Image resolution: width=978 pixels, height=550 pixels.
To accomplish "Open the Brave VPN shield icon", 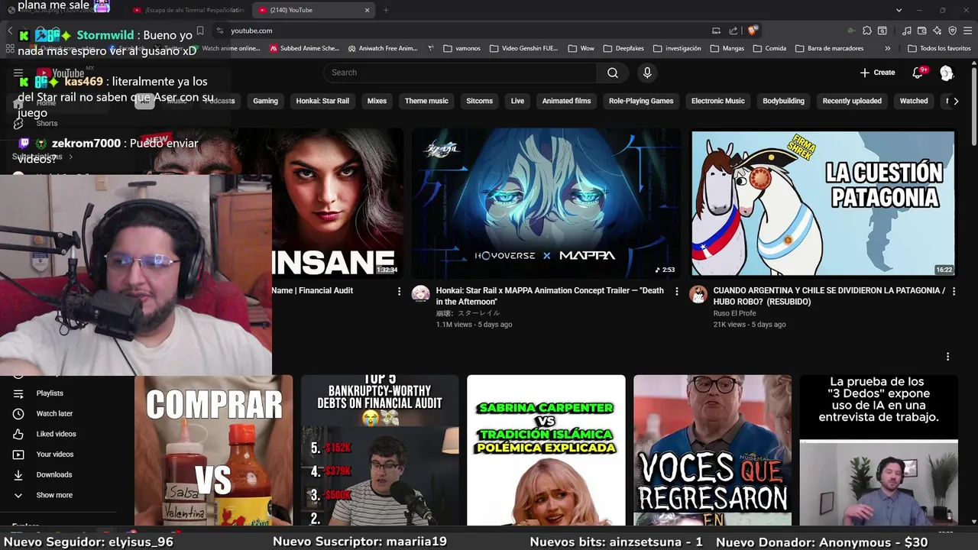I will (953, 31).
